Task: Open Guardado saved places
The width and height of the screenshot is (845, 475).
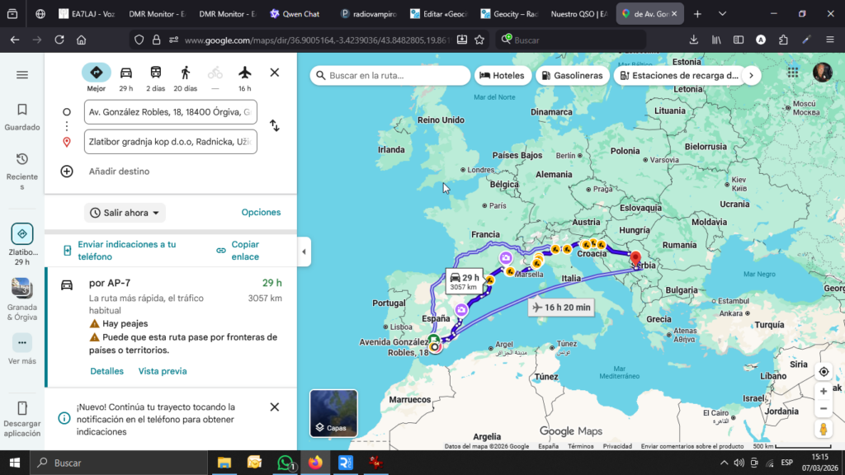Action: click(x=22, y=116)
